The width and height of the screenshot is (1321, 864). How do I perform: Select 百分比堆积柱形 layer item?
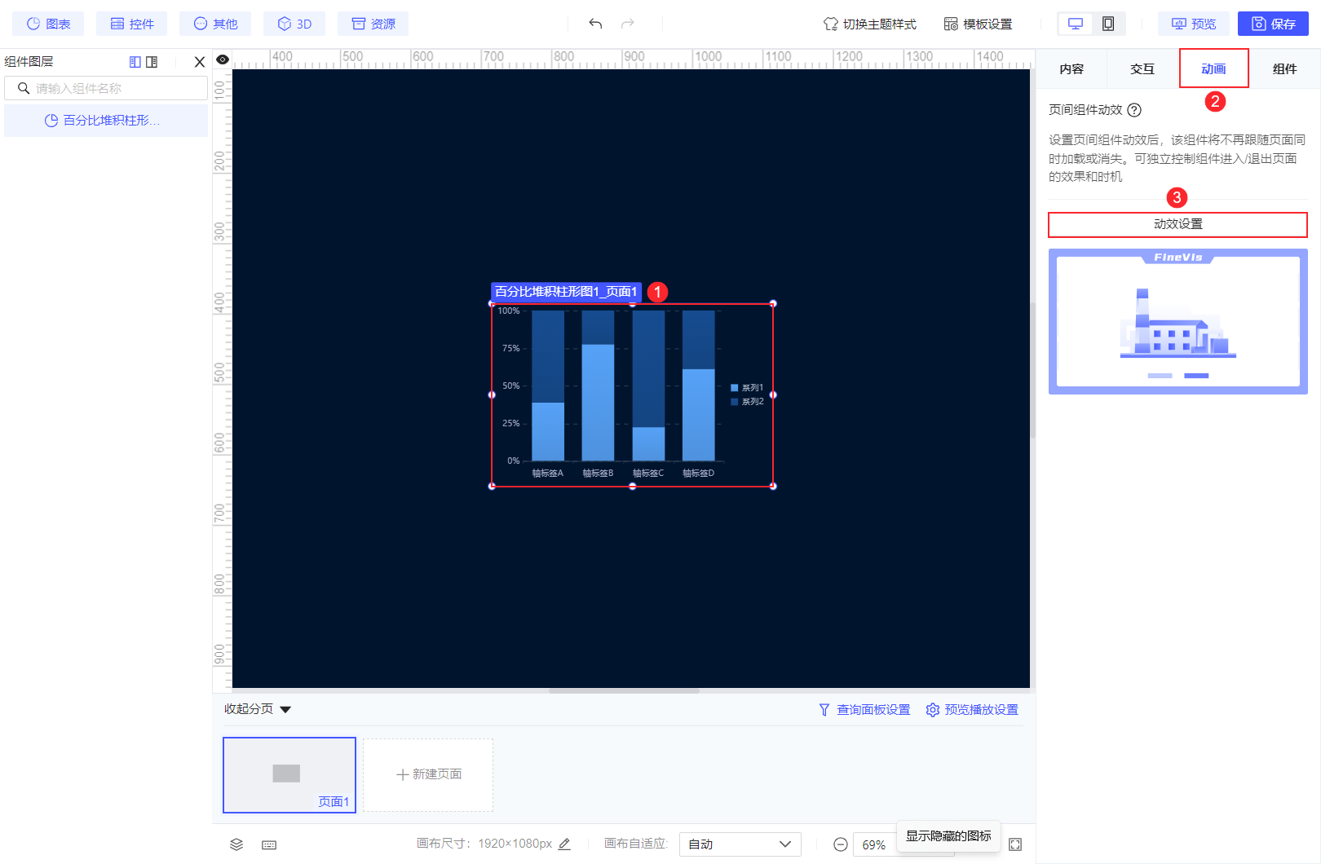tap(106, 121)
